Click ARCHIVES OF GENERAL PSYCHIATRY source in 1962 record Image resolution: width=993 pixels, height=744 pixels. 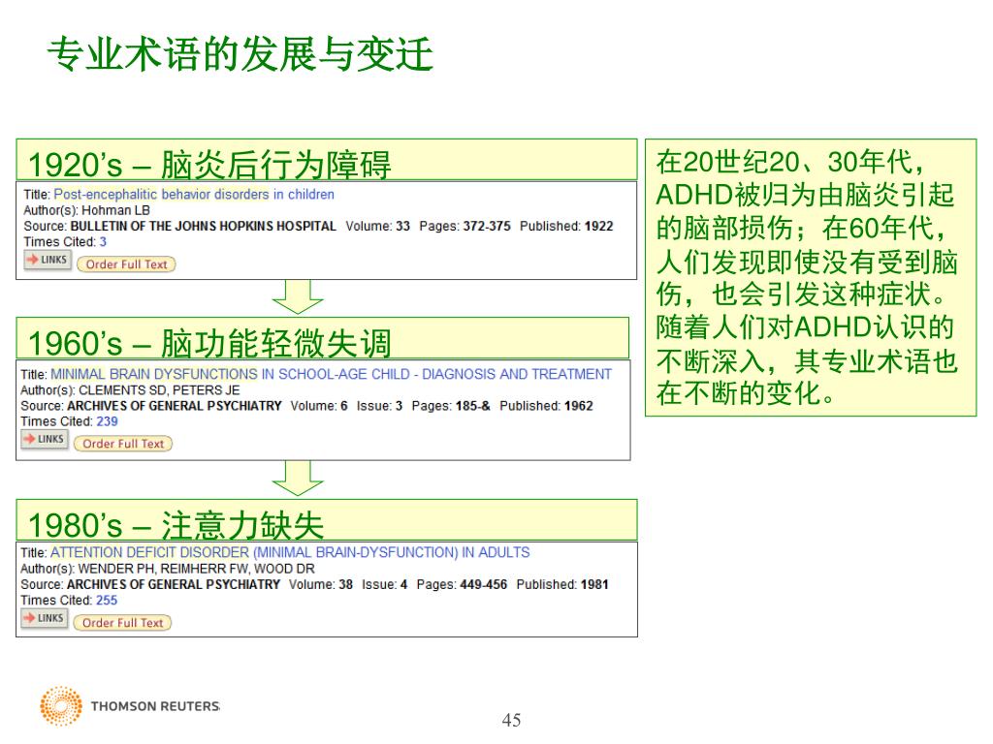(x=175, y=406)
